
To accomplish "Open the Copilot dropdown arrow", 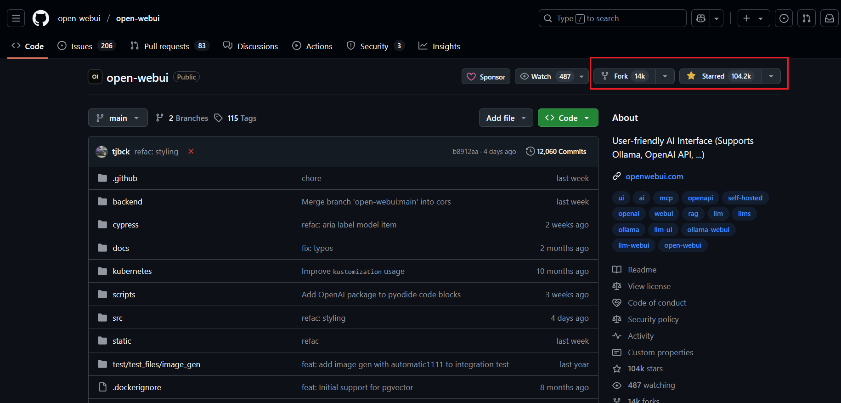I will (717, 18).
